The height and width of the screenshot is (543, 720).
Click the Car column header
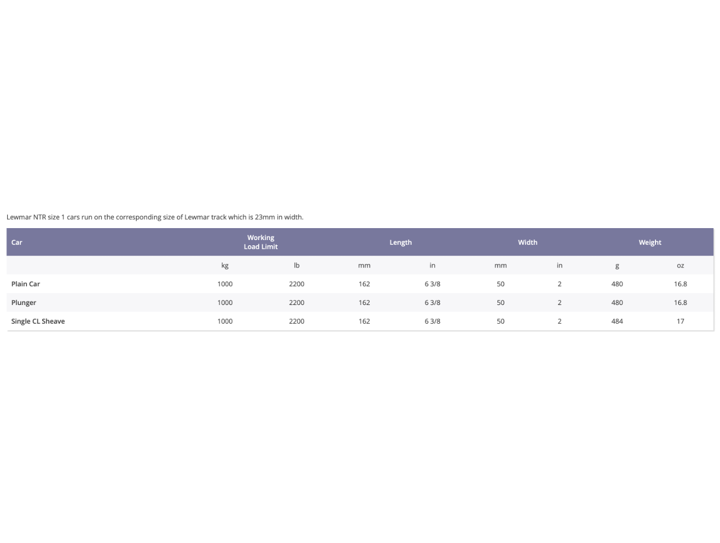point(17,242)
